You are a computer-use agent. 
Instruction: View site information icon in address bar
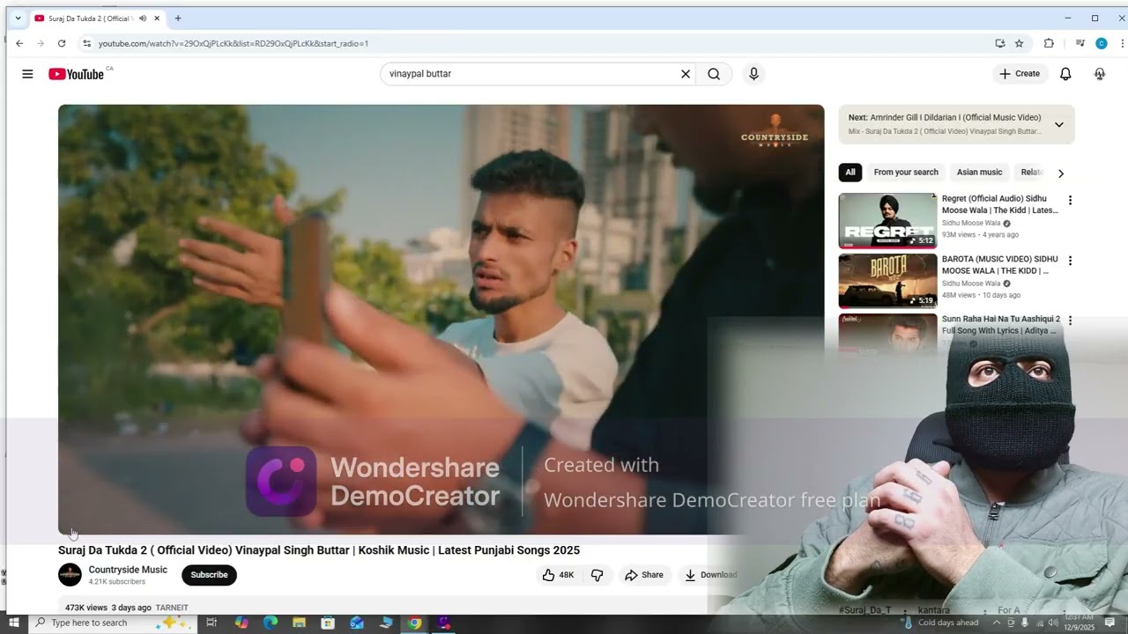[86, 43]
